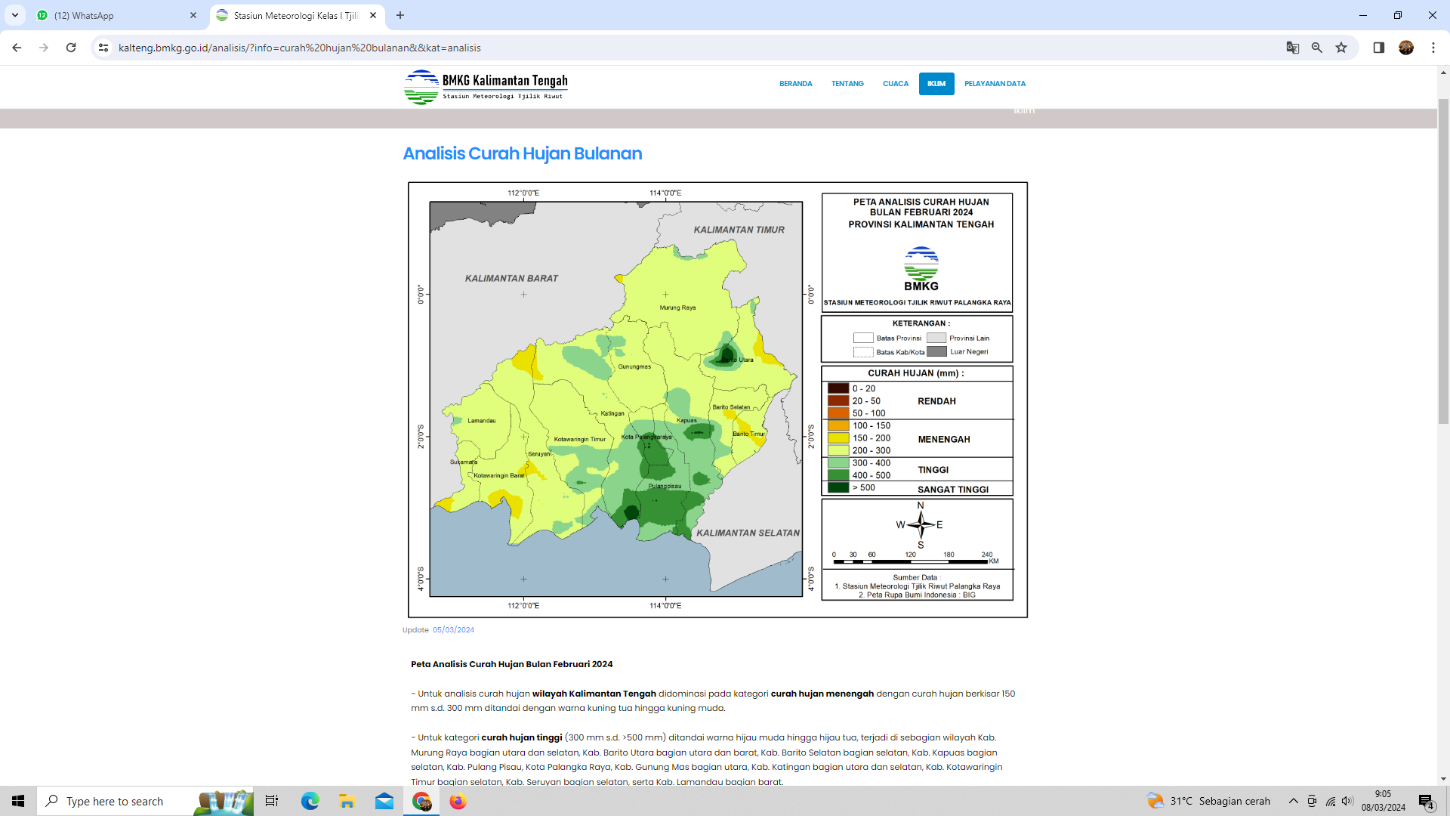Open a new browser tab
This screenshot has width=1450, height=816.
(x=400, y=15)
